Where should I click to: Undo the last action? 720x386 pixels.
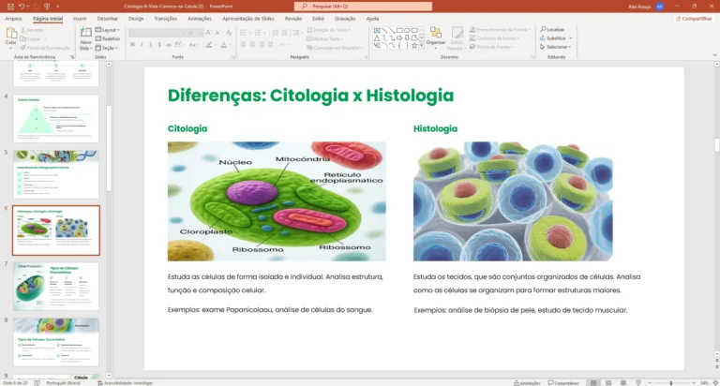tap(22, 7)
